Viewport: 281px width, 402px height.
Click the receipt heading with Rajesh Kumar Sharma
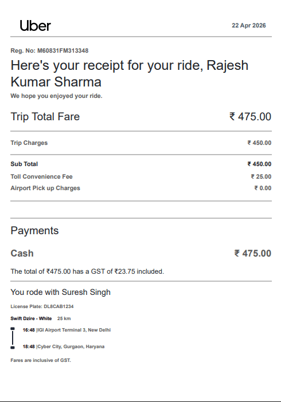tap(130, 73)
